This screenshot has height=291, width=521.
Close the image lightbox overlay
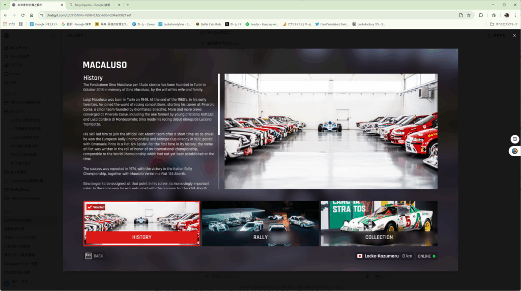click(514, 36)
